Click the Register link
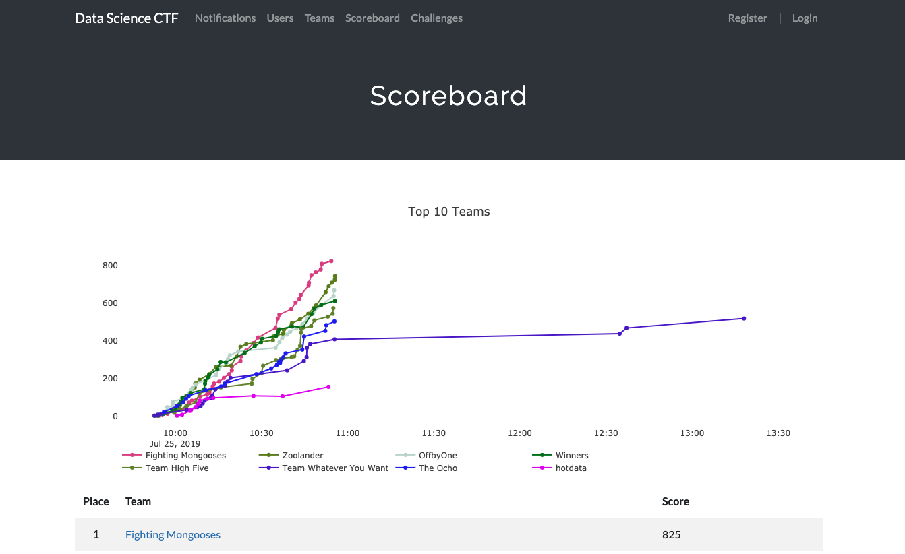The height and width of the screenshot is (554, 905). pos(748,18)
